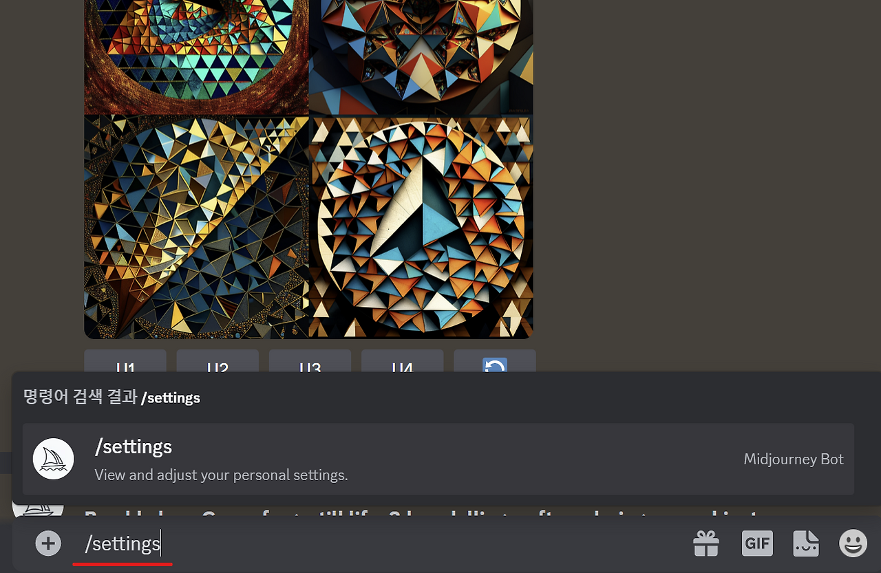881x573 pixels.
Task: Open the bottom-right circular mosaic image
Action: pos(421,227)
